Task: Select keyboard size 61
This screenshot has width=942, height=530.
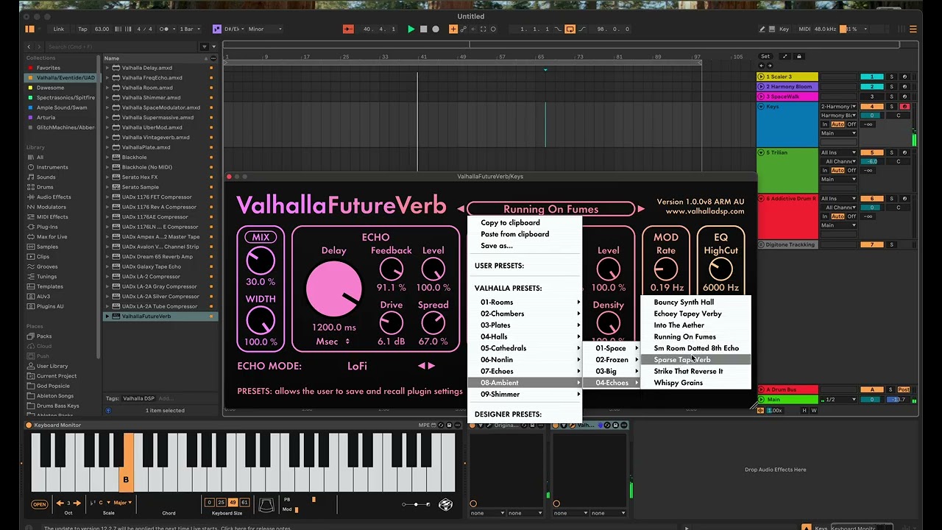Action: tap(245, 503)
